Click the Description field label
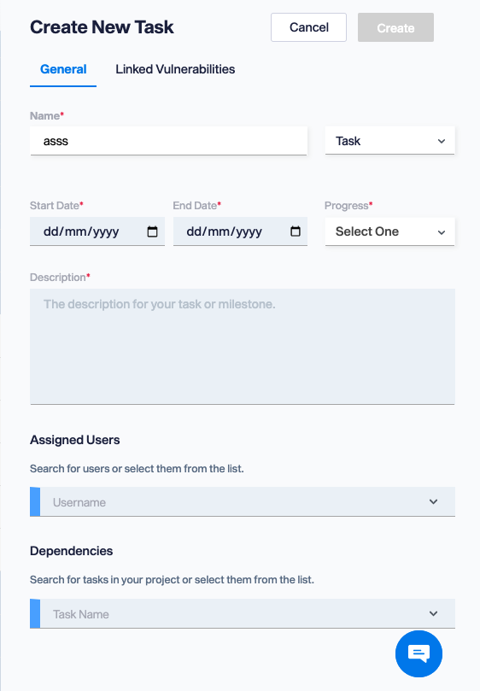The height and width of the screenshot is (691, 480). pyautogui.click(x=60, y=278)
